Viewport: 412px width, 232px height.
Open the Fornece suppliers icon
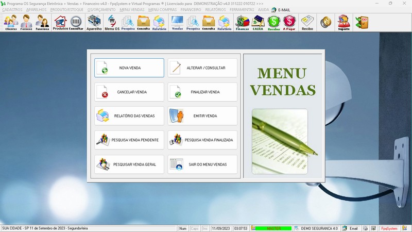point(26,23)
